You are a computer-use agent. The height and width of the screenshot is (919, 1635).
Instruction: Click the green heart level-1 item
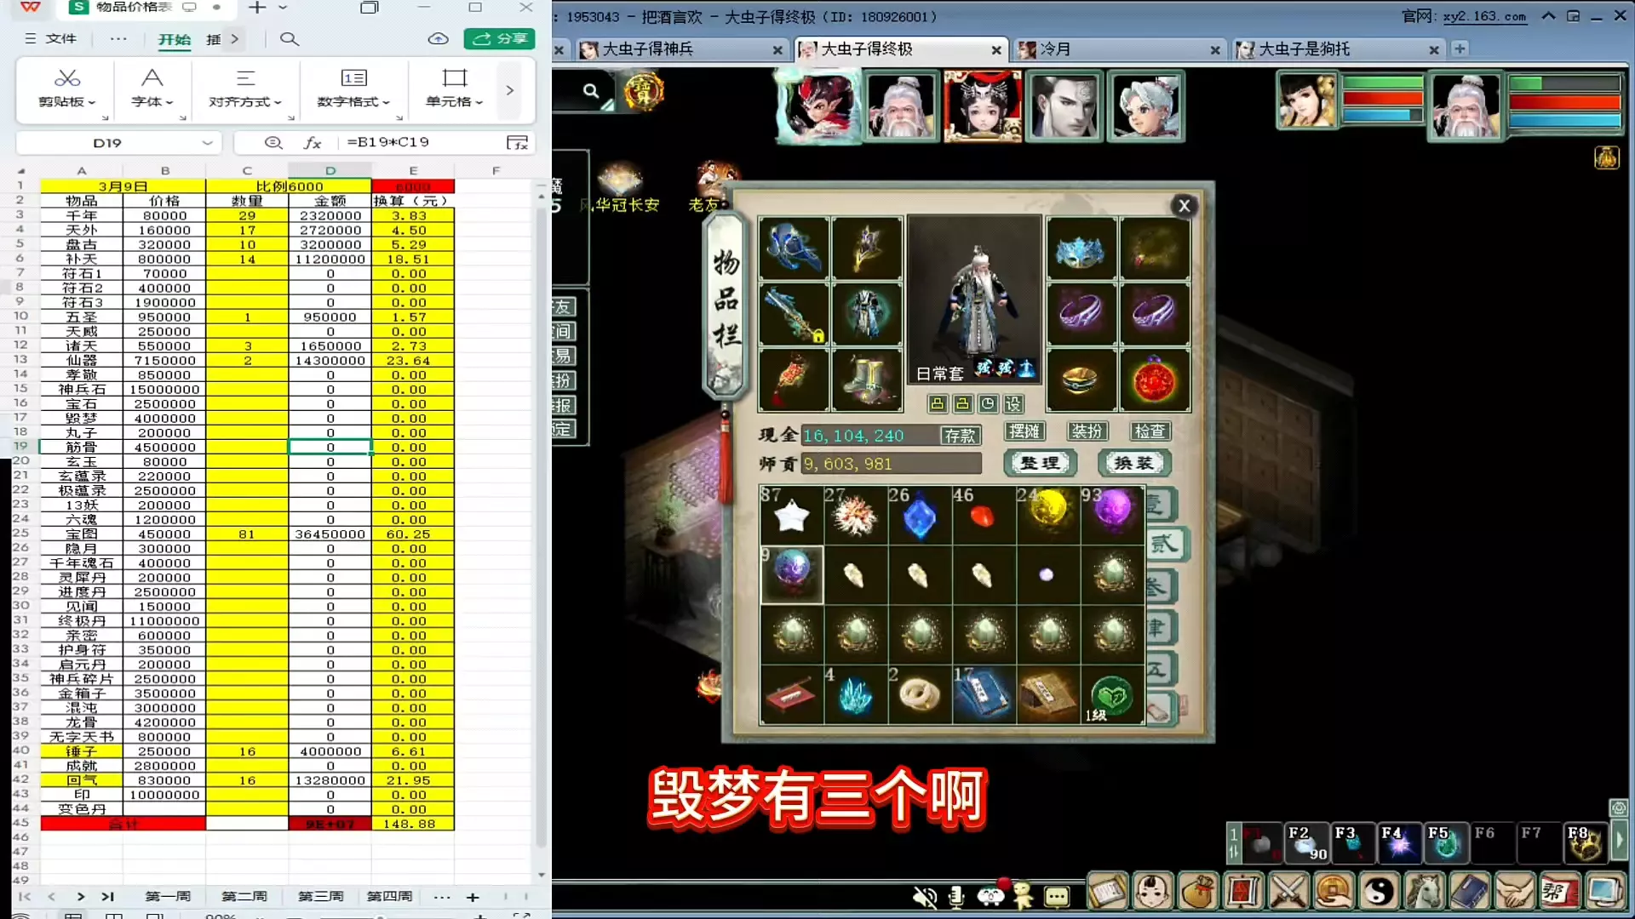pos(1111,696)
